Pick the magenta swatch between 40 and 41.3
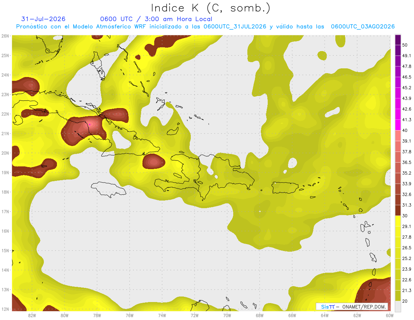 pos(398,125)
